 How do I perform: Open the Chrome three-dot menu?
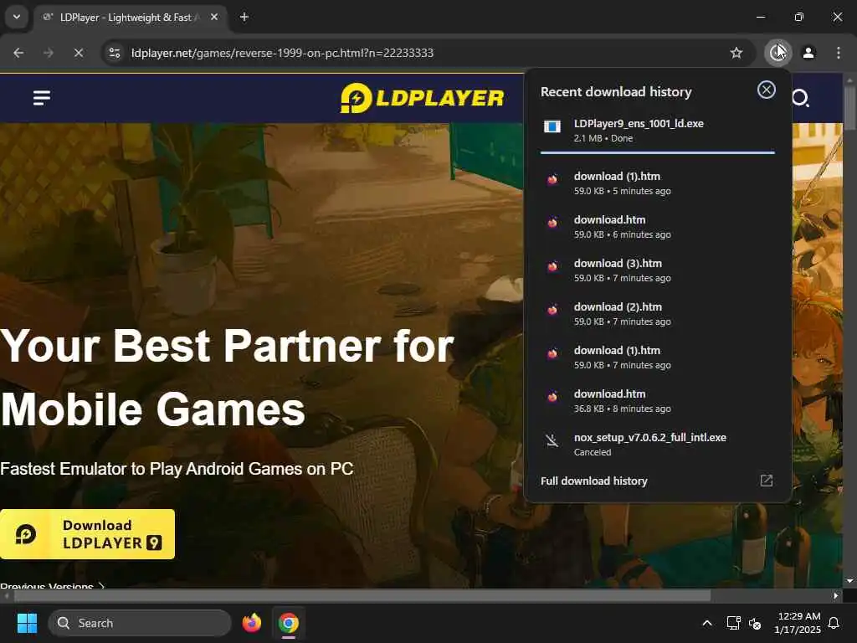coord(839,53)
